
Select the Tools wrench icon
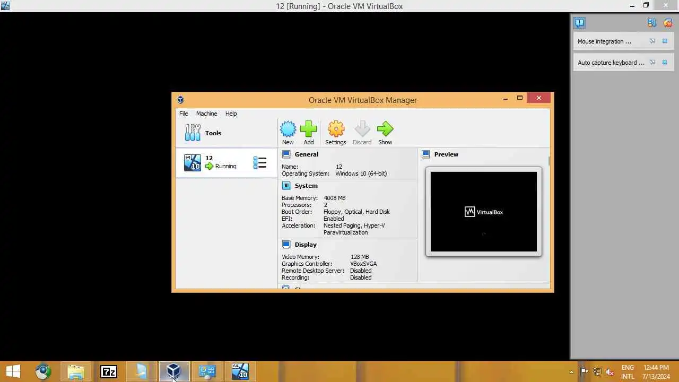tap(193, 133)
